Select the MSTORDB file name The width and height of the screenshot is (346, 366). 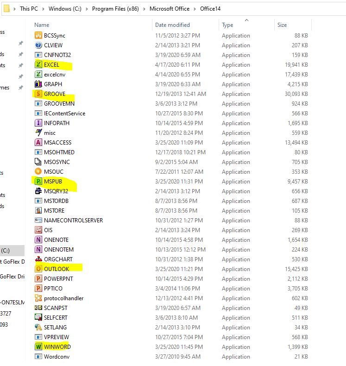tap(56, 201)
